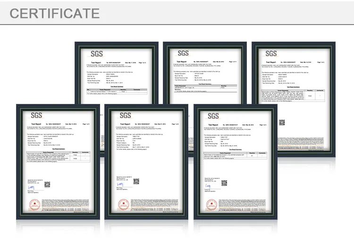Viewport: 354px width, 241px height.
Task: Click formaldehyde emission results table
Action: pos(235,155)
